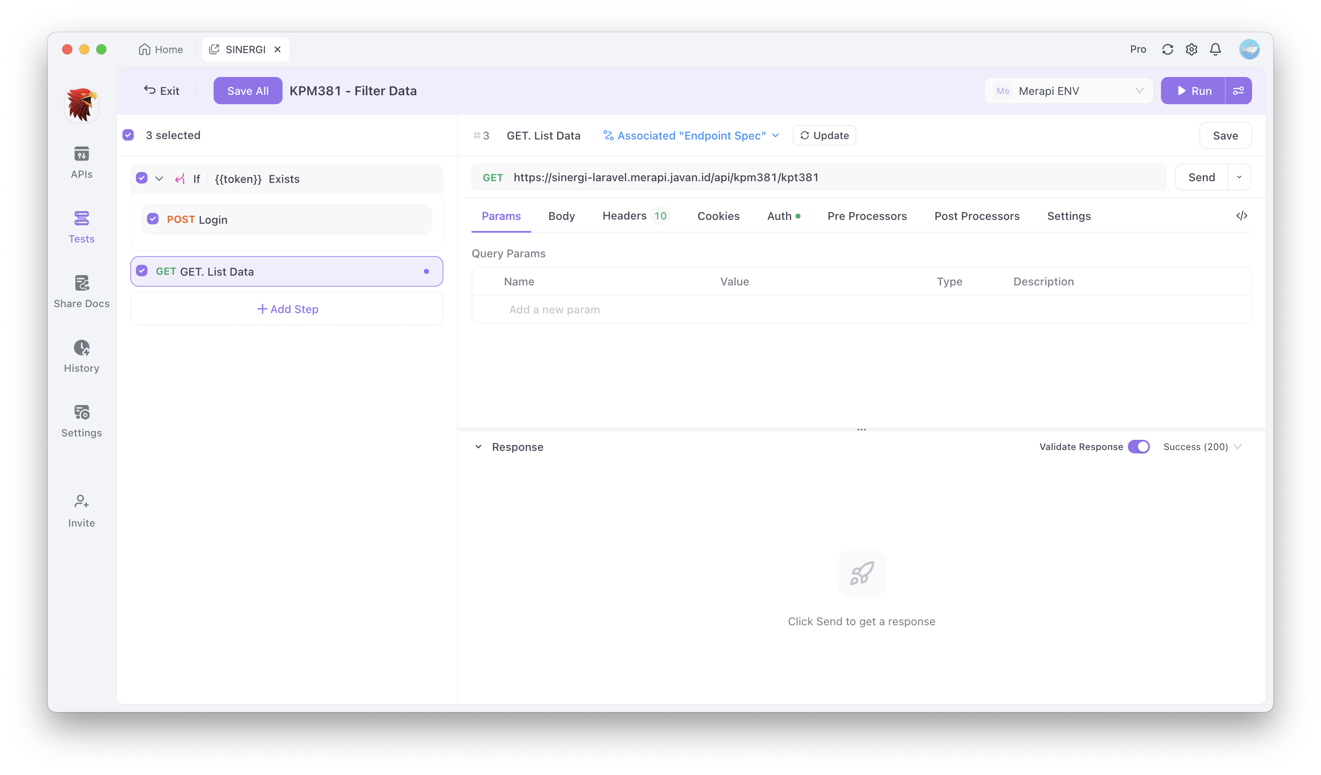Show code snippet view icon
Image resolution: width=1321 pixels, height=775 pixels.
1241,216
